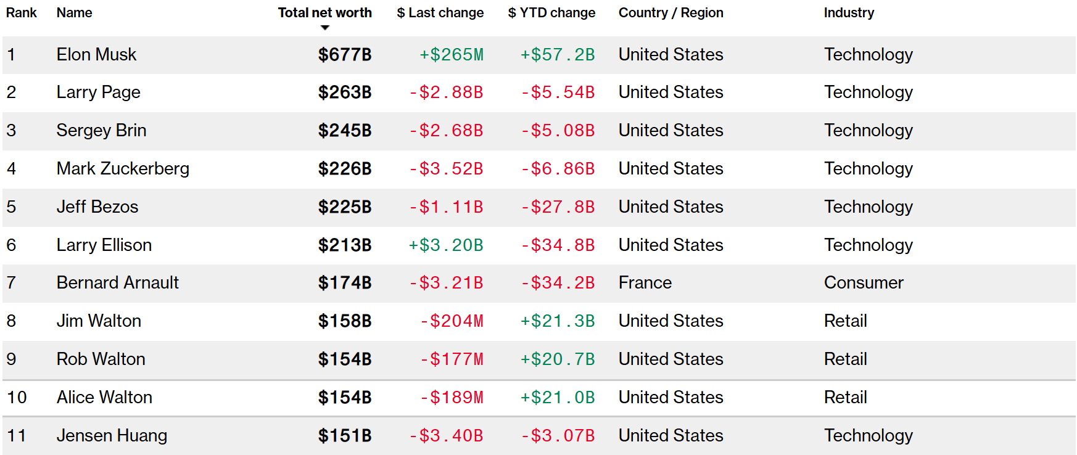Click Rob Walton's name
Image resolution: width=1077 pixels, height=455 pixels.
point(101,359)
